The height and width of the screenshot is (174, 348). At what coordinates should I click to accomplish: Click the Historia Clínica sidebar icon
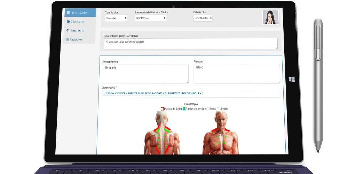point(68,13)
